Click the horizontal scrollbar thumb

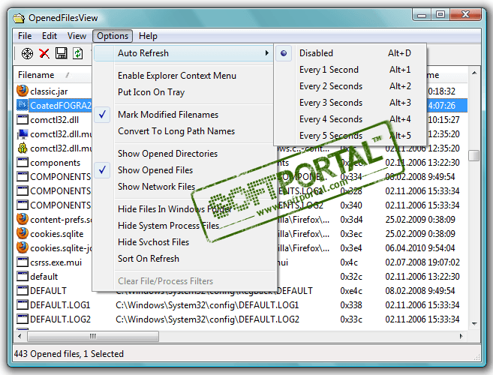pos(93,336)
